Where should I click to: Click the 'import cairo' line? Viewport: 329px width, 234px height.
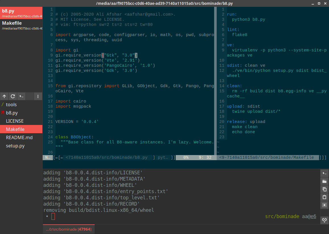pyautogui.click(x=71, y=101)
